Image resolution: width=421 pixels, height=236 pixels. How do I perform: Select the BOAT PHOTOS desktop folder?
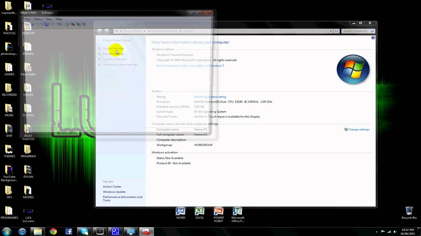click(x=28, y=133)
